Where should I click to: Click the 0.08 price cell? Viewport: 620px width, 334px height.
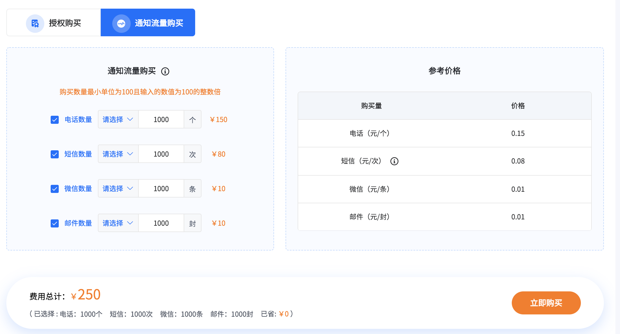[518, 161]
